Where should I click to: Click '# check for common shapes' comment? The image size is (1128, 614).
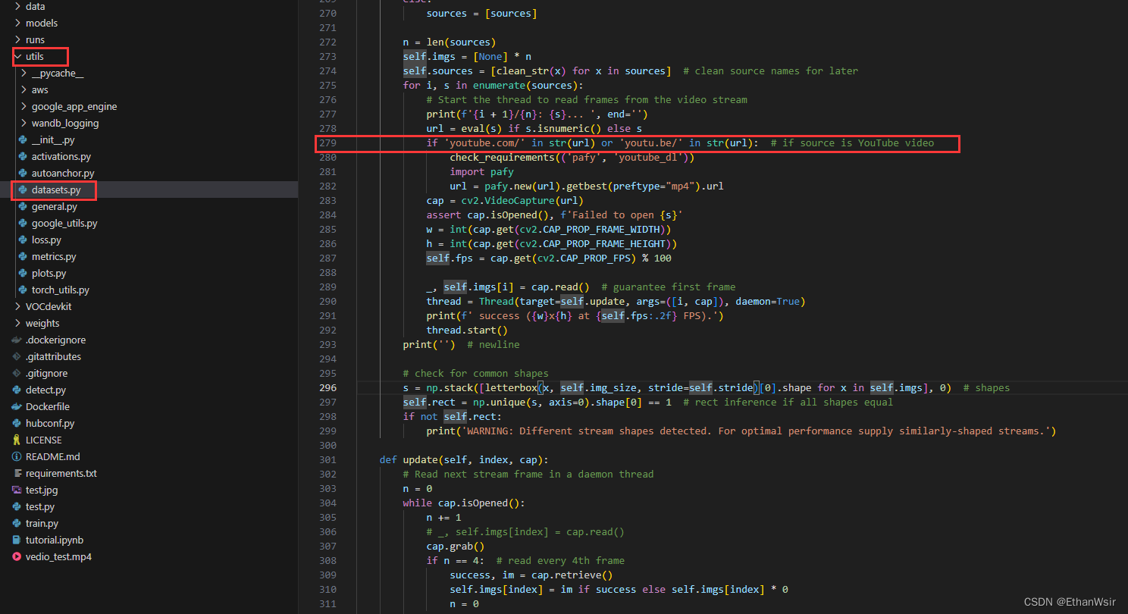pos(475,373)
